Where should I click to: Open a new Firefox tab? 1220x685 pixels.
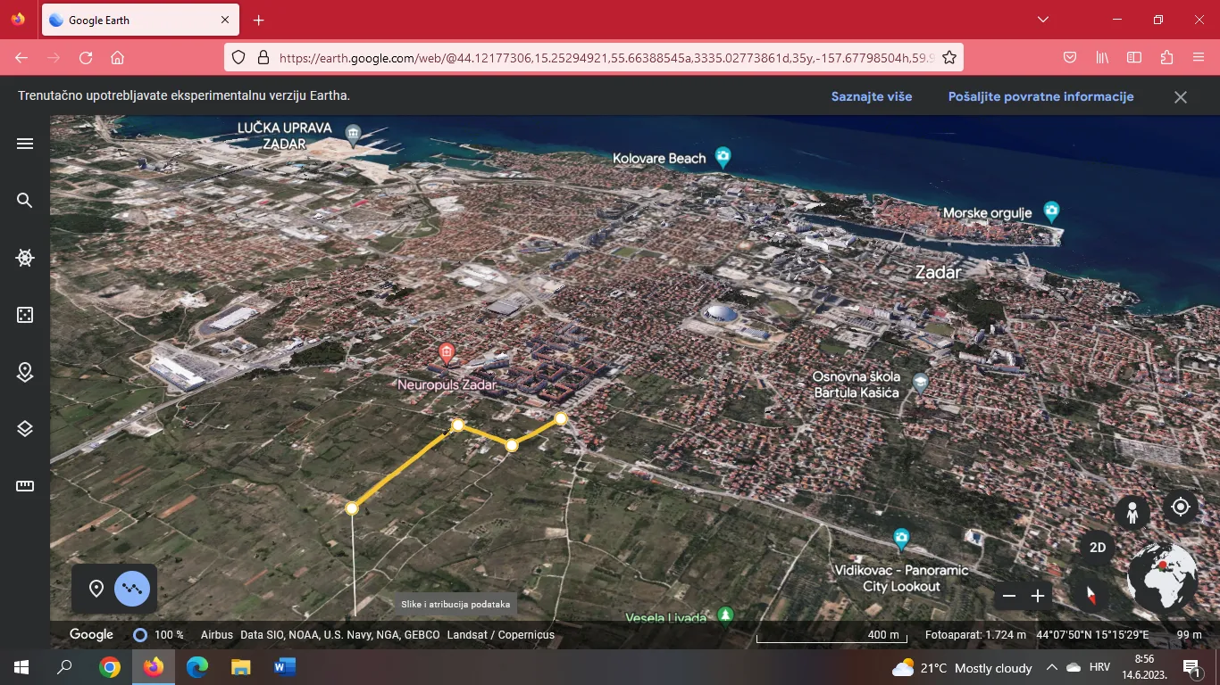click(258, 20)
